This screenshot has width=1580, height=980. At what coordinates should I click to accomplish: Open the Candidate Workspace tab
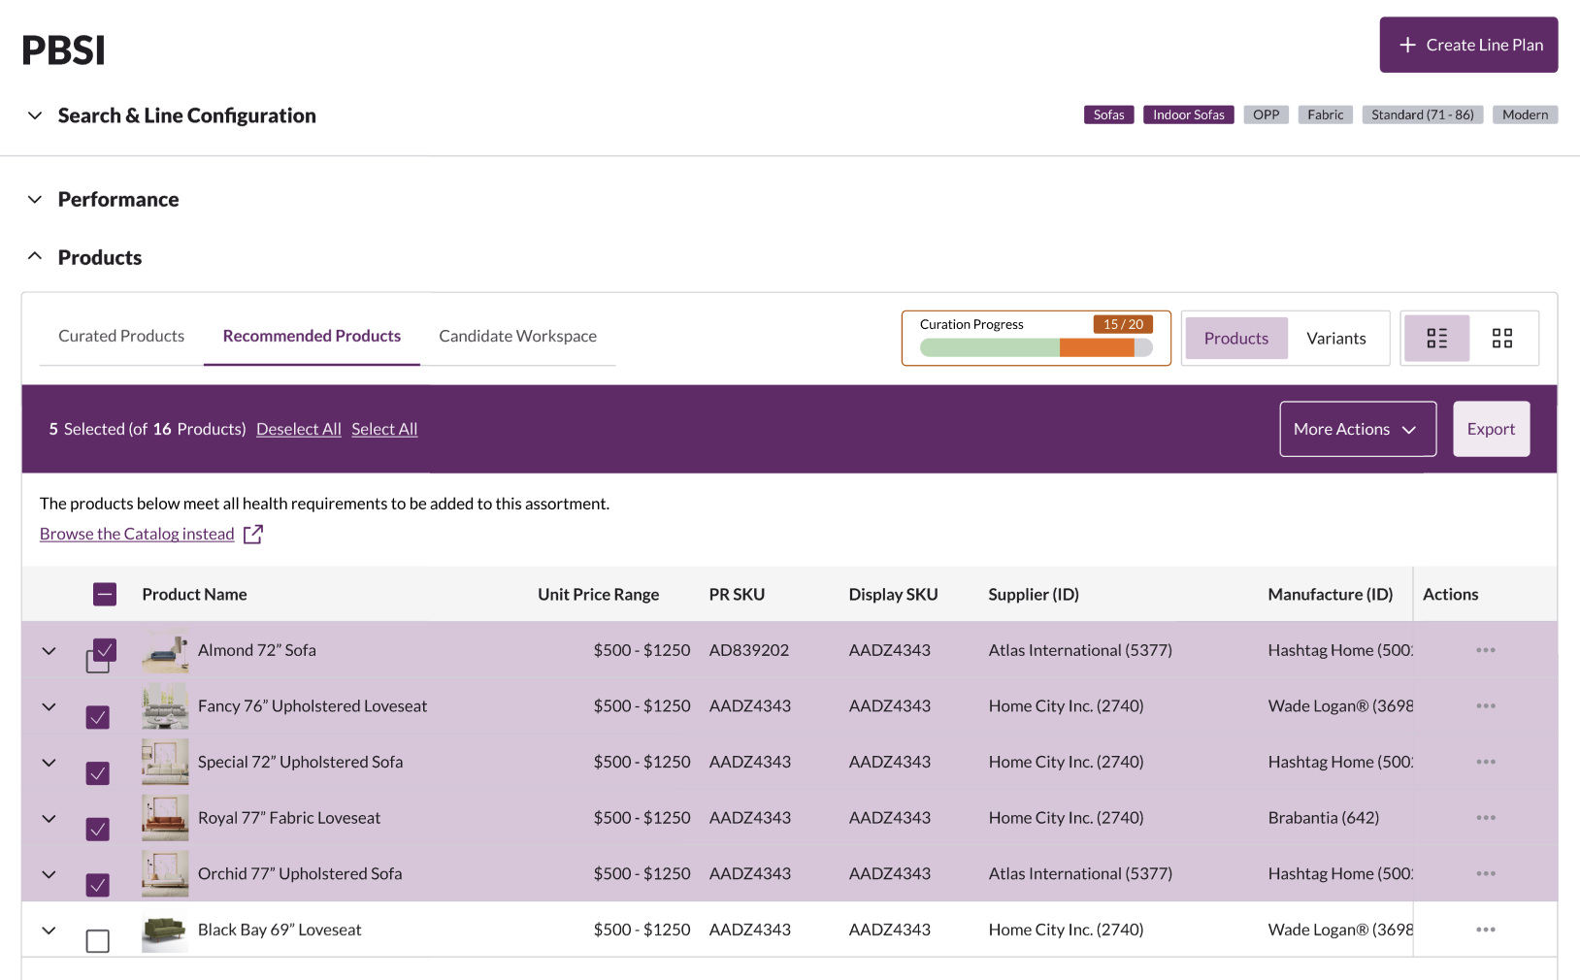point(517,336)
